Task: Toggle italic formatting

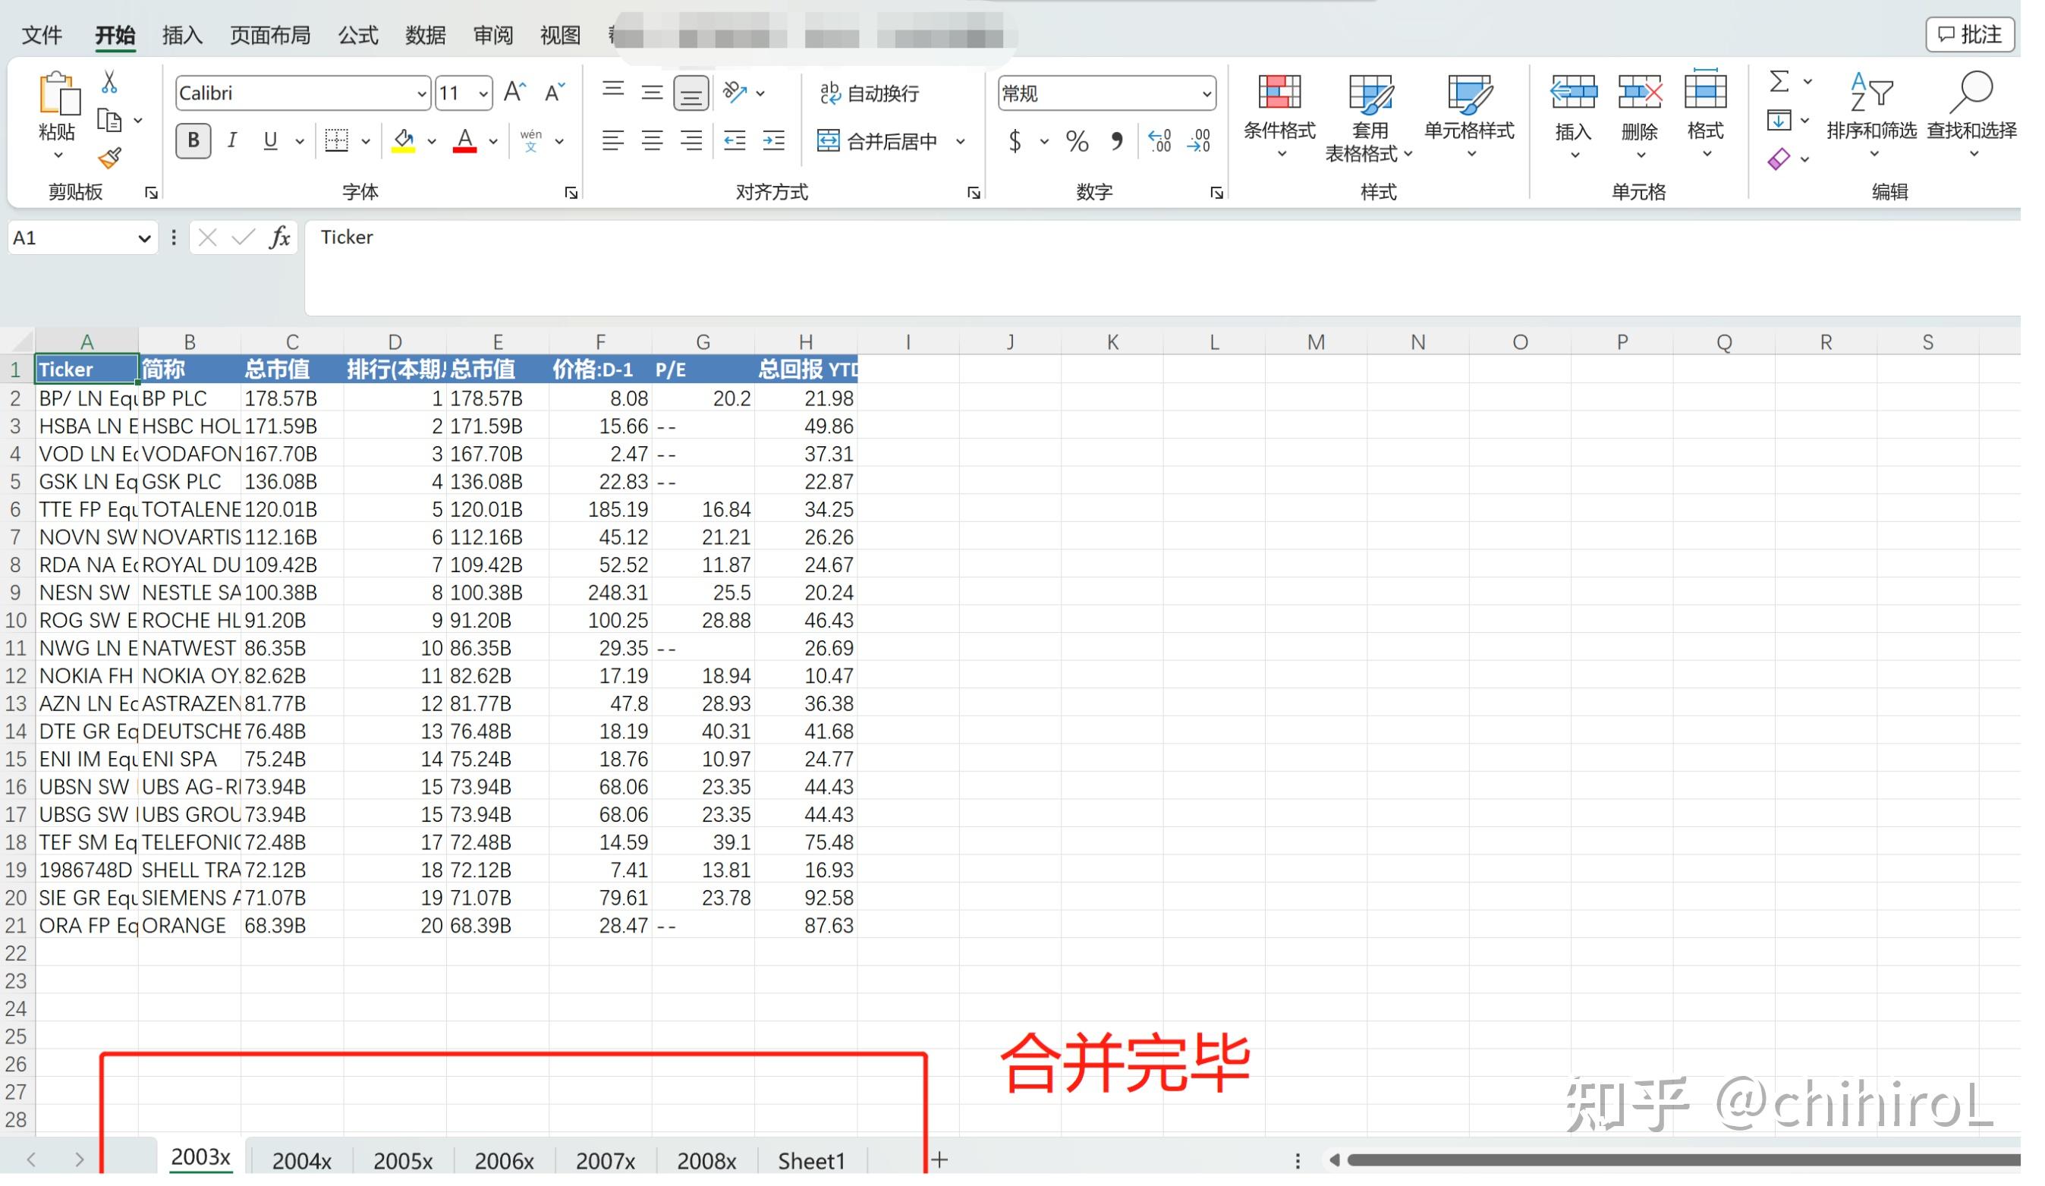Action: pyautogui.click(x=232, y=140)
